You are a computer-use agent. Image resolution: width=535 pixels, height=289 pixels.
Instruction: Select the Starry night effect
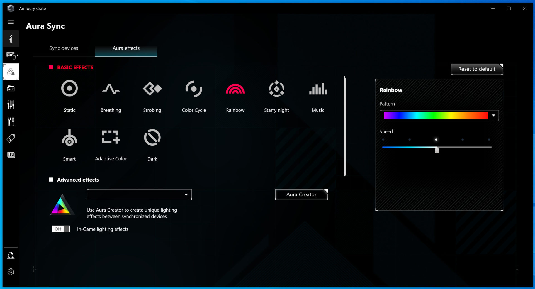click(x=276, y=89)
